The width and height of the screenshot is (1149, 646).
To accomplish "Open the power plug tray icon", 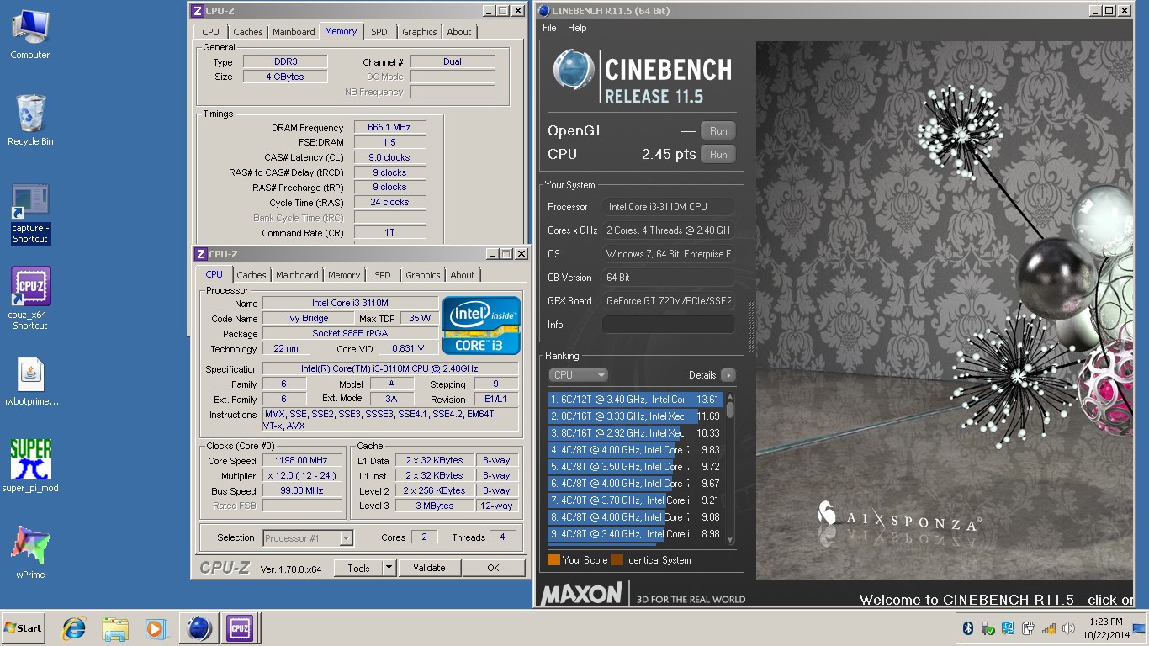I will (1028, 628).
